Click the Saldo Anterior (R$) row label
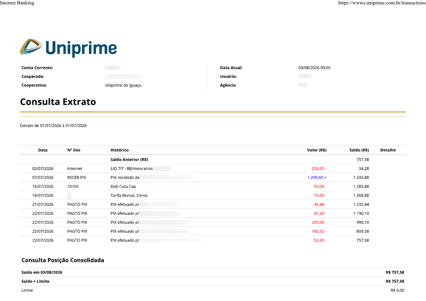Image resolution: width=426 pixels, height=301 pixels. [129, 160]
